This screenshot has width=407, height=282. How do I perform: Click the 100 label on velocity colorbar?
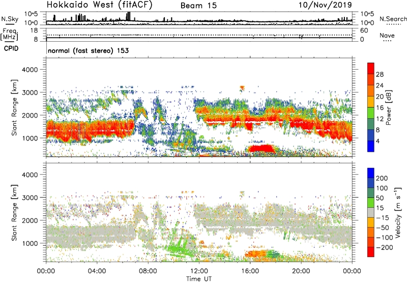pos(382,188)
